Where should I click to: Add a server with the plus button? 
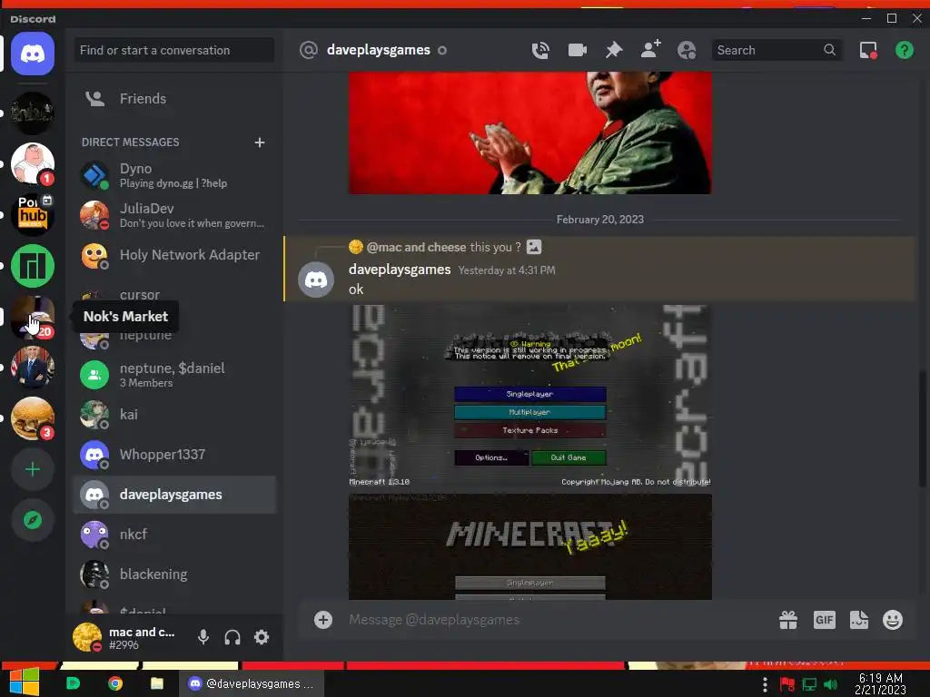point(33,469)
